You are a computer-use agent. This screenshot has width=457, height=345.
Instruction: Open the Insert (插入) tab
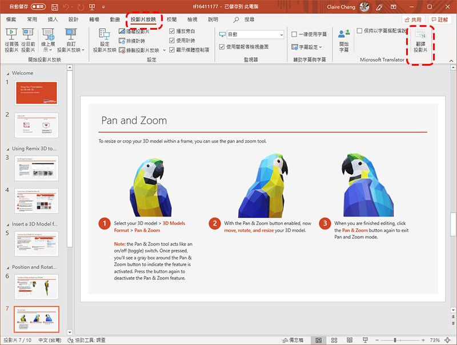pos(53,19)
